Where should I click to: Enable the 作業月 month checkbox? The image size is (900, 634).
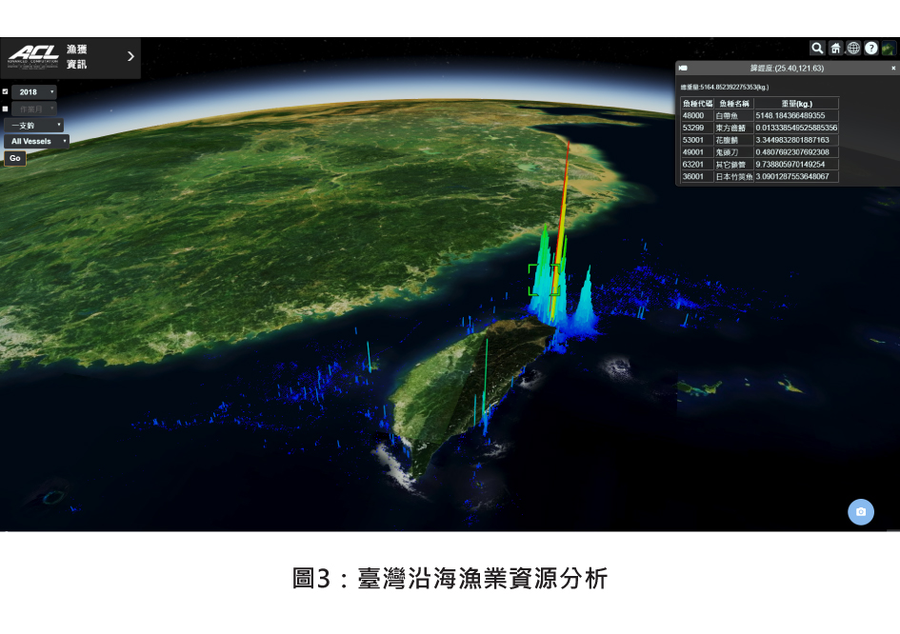pos(6,109)
